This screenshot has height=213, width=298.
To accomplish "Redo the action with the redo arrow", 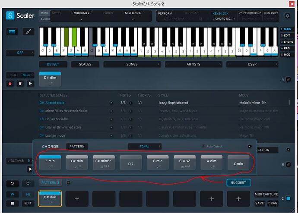I will [x=28, y=183].
